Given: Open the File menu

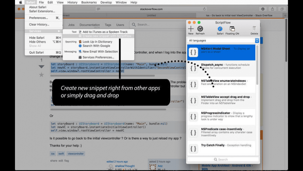Looking at the screenshot, I should [x=41, y=2].
